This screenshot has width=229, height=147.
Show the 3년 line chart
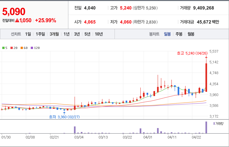coord(77,34)
